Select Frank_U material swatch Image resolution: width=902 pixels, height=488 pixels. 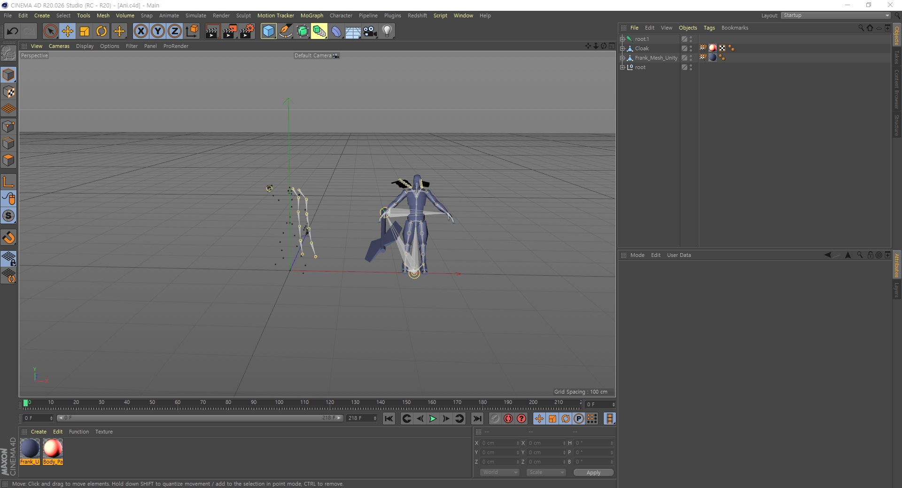pos(30,451)
